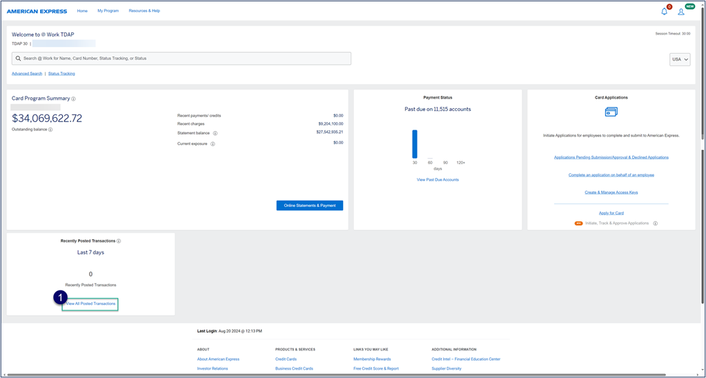706x378 pixels.
Task: Click Create & Manage Access Keys link
Action: [x=611, y=192]
